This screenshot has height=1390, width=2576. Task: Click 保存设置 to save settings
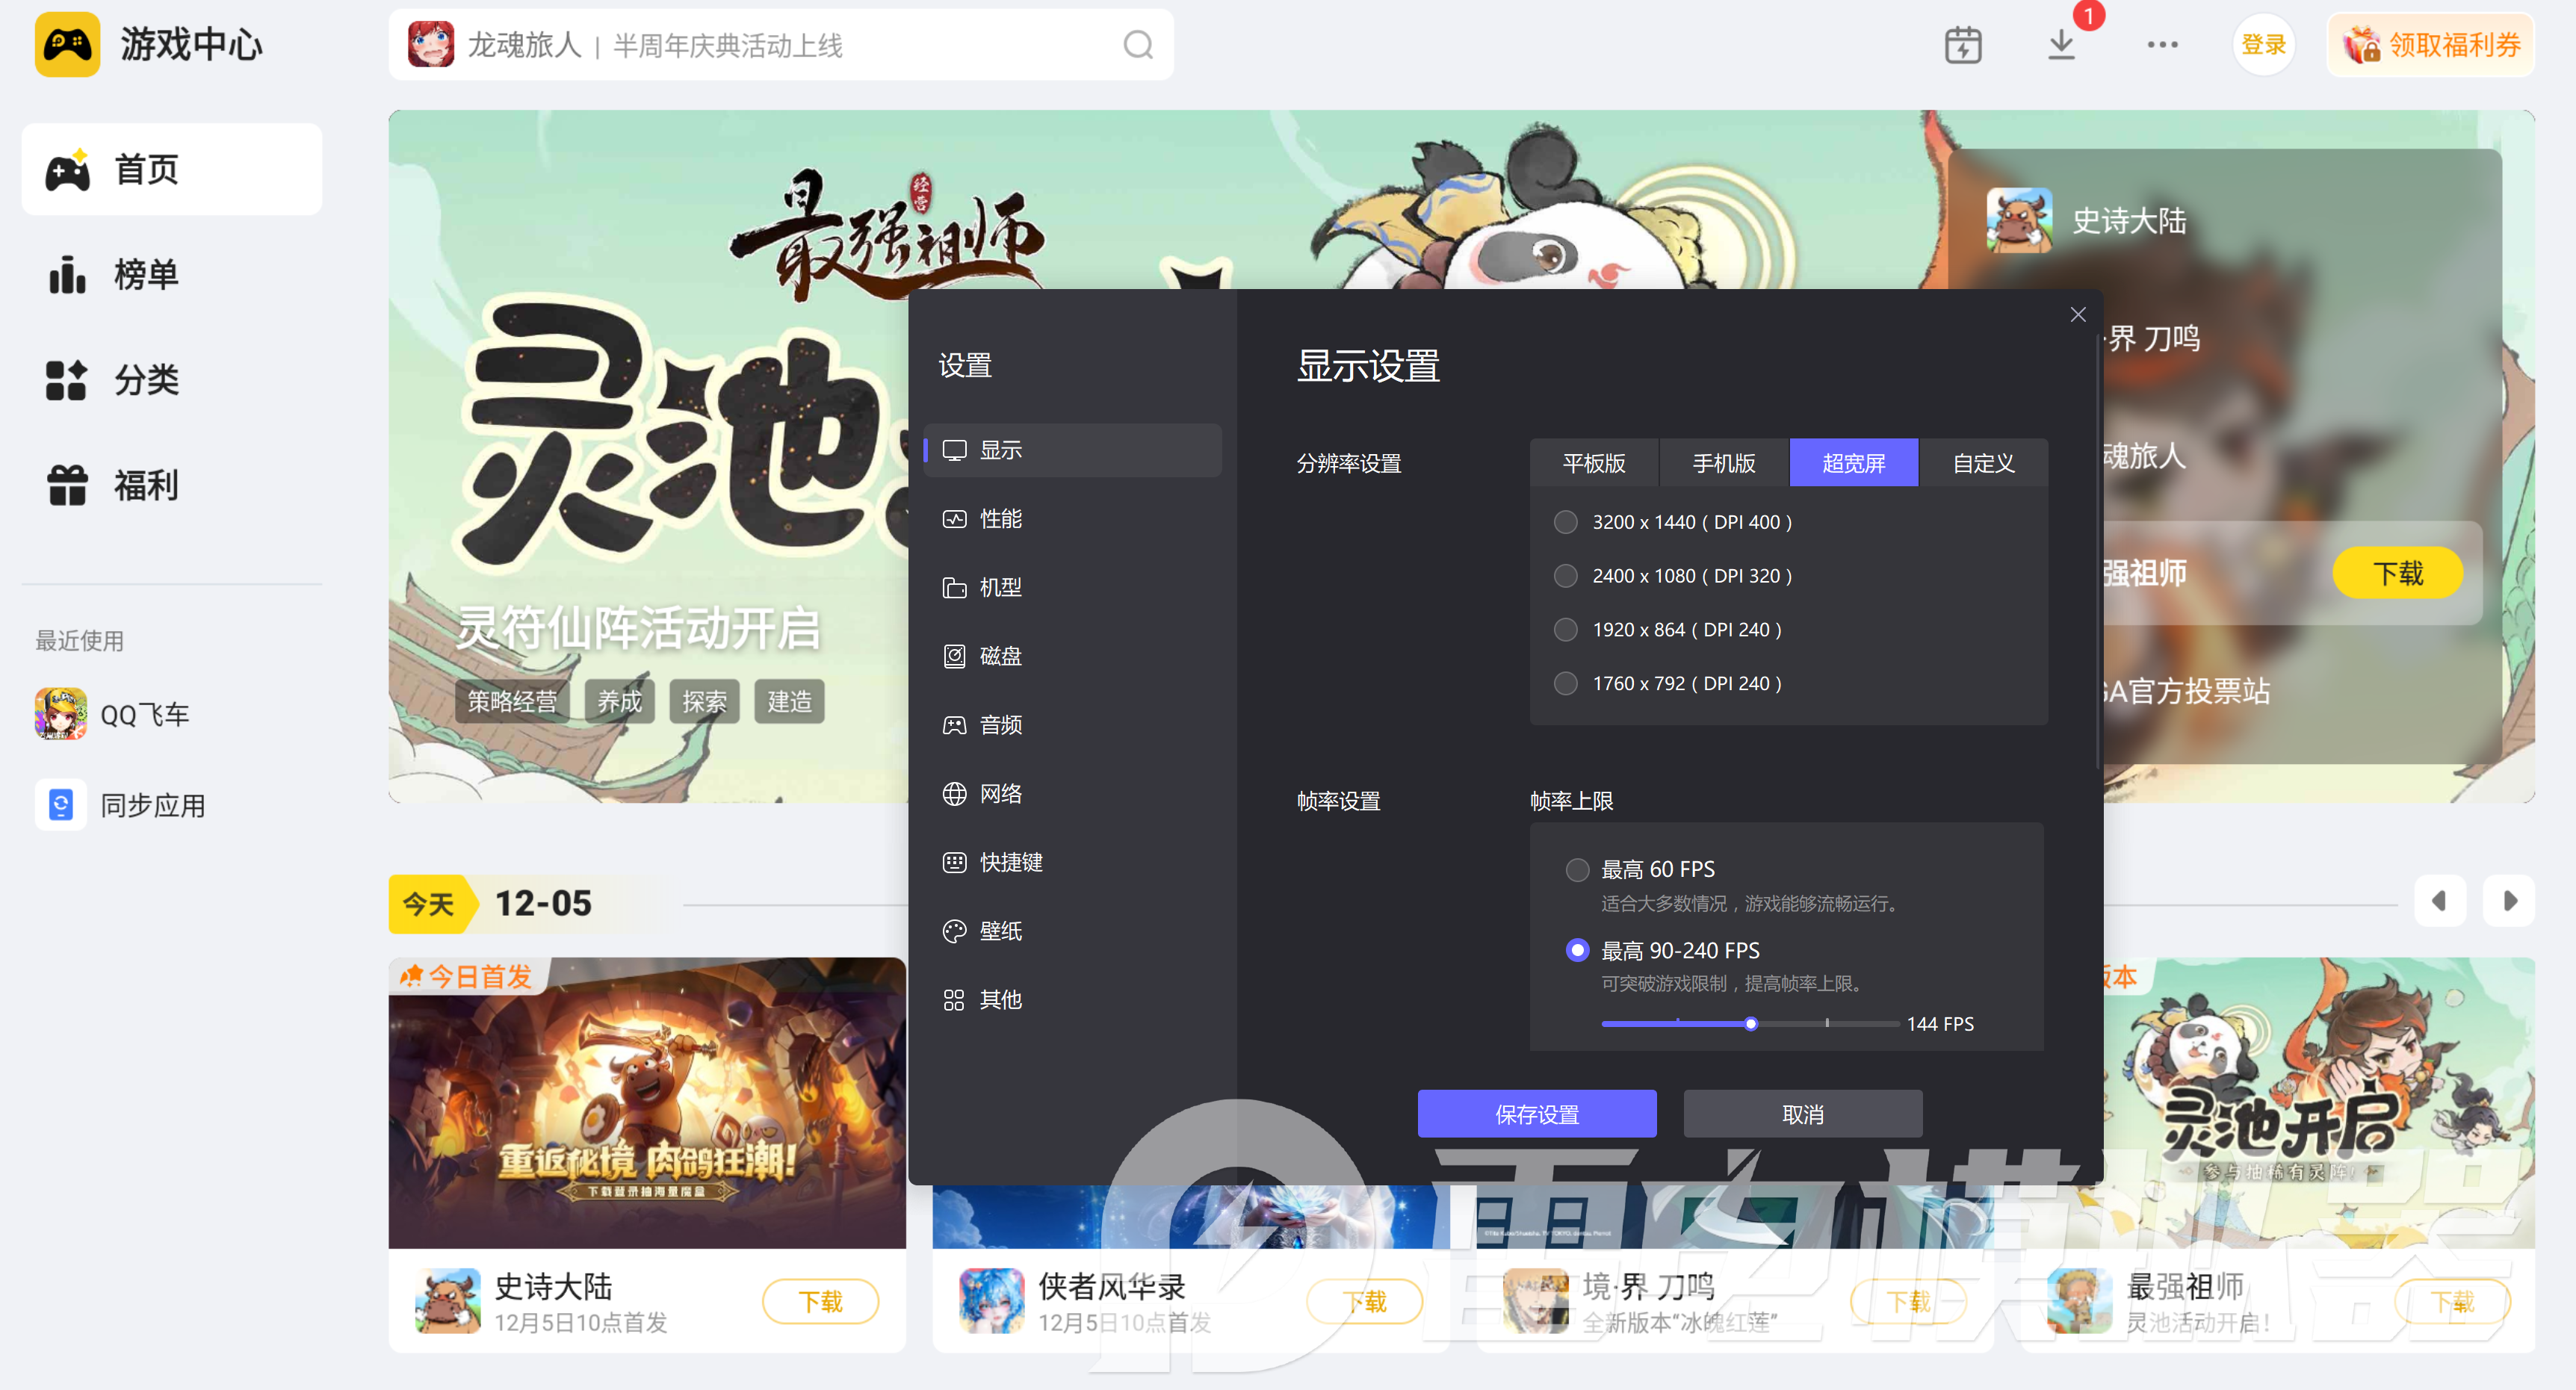coord(1537,1113)
